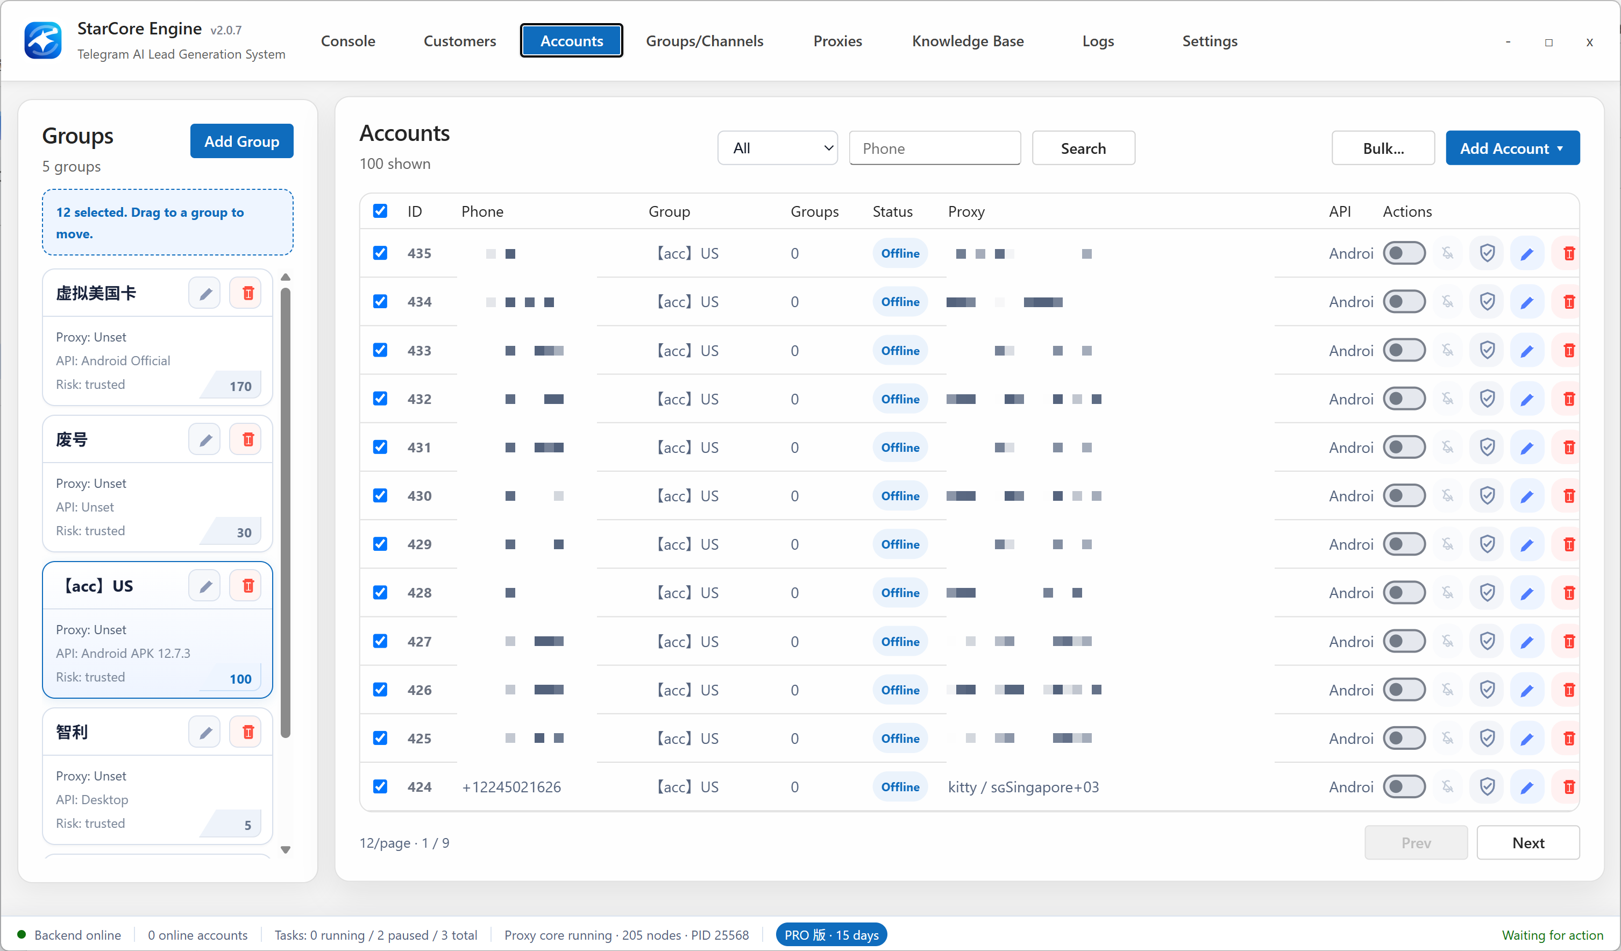Open the All filter dropdown
Screen dimensions: 1621x951
(x=777, y=148)
